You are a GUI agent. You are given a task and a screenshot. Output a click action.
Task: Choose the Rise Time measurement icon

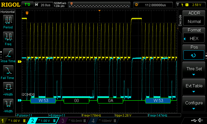pos(8,54)
